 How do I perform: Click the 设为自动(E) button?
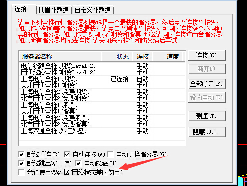coord(207,97)
